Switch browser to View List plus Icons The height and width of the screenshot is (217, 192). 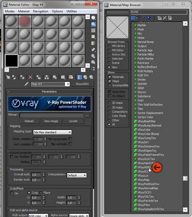(138, 18)
